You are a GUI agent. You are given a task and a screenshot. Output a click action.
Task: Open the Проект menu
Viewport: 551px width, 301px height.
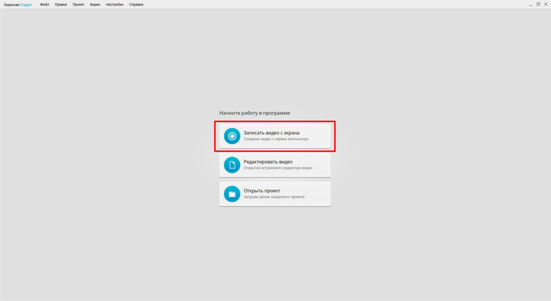click(x=78, y=5)
